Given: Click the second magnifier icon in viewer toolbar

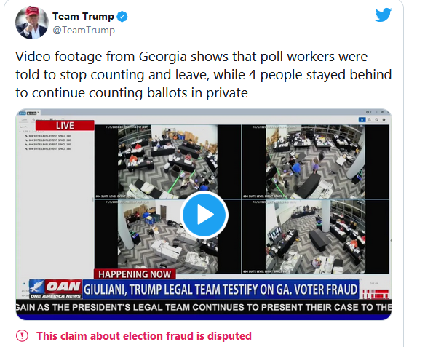Looking at the screenshot, I should pyautogui.click(x=377, y=120).
